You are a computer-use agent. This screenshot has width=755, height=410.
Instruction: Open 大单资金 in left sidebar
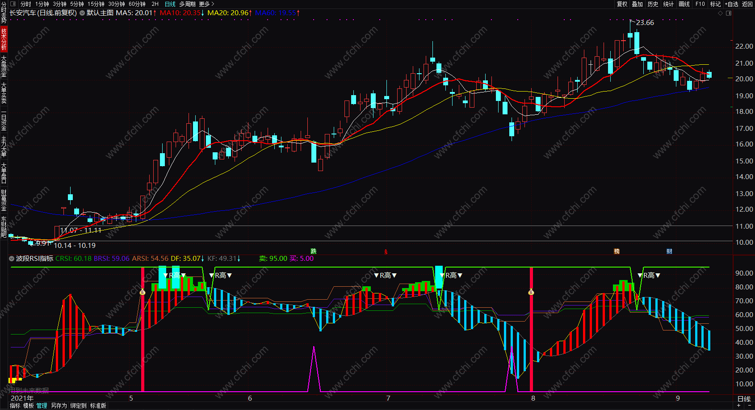(x=4, y=66)
